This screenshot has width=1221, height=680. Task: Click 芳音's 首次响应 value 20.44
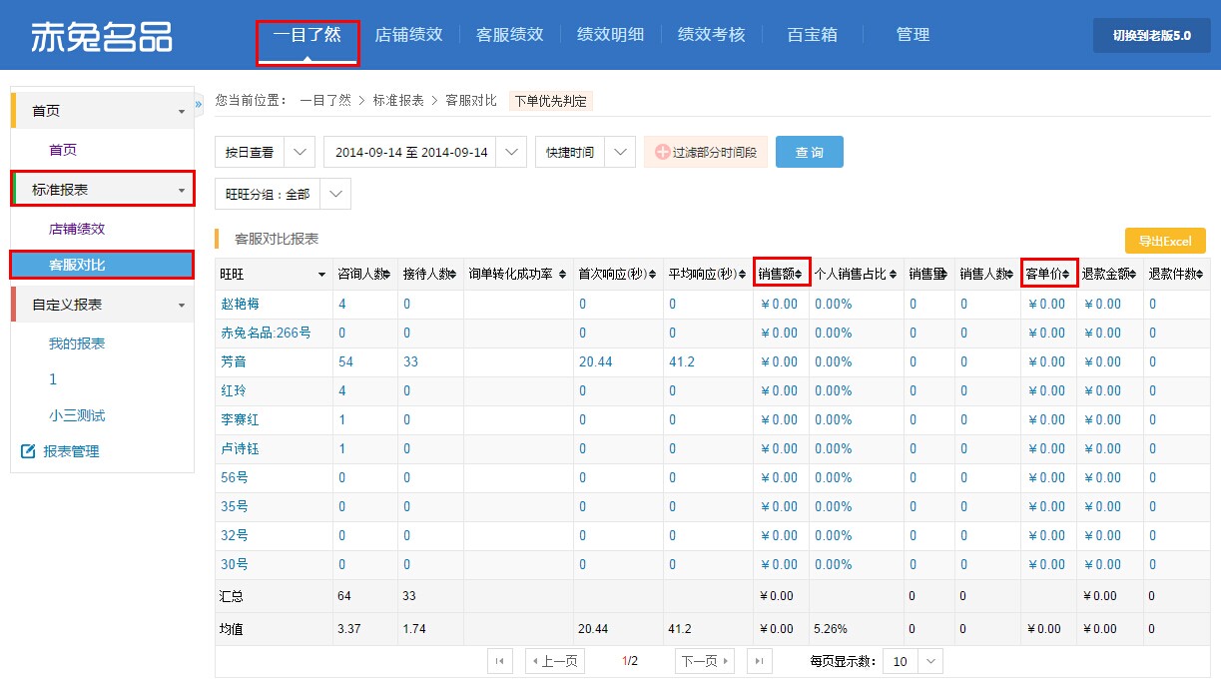point(596,361)
